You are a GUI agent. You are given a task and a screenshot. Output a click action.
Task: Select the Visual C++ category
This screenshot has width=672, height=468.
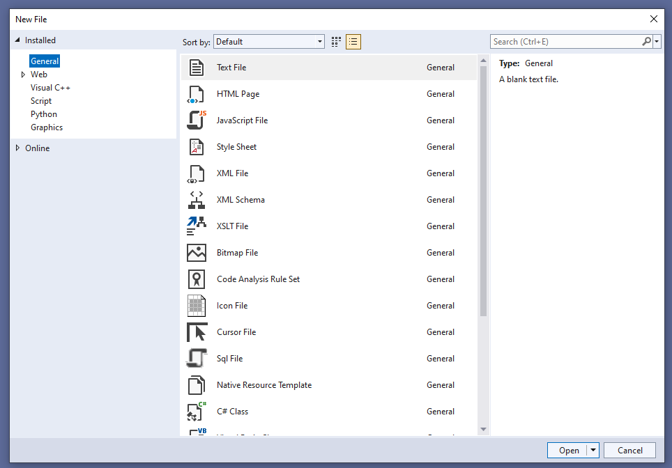pyautogui.click(x=50, y=88)
